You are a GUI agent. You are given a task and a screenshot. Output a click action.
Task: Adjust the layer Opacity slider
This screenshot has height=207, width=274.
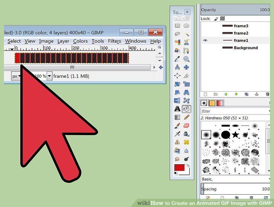(x=235, y=10)
